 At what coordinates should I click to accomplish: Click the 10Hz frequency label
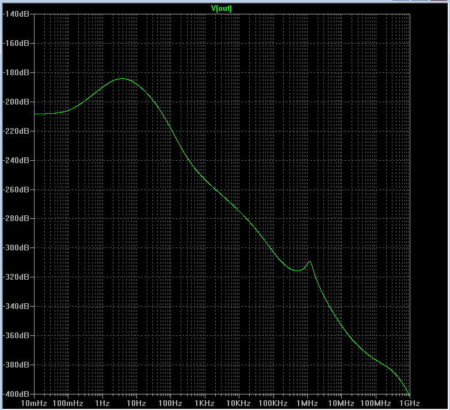coord(136,404)
